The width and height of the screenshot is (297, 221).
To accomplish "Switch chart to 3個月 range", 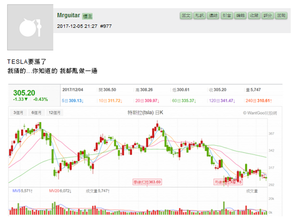I will 18,113.
